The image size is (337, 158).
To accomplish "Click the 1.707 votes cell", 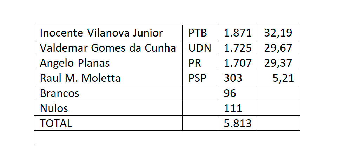I will (238, 62).
